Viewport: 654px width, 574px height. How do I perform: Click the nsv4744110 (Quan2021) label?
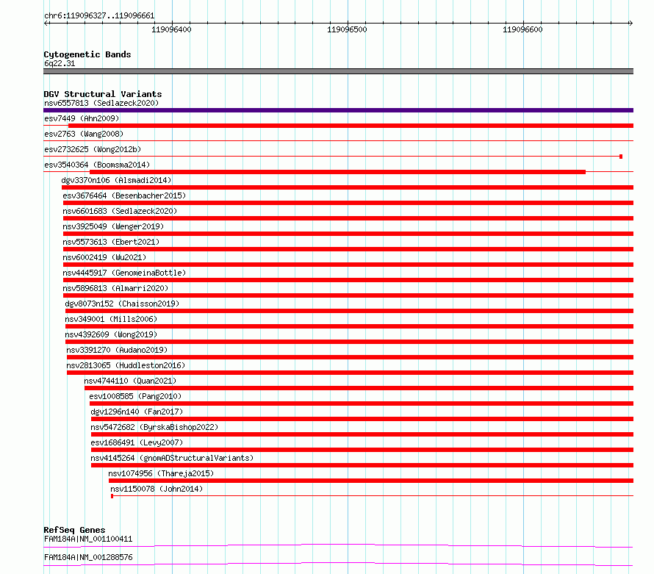[x=130, y=381]
